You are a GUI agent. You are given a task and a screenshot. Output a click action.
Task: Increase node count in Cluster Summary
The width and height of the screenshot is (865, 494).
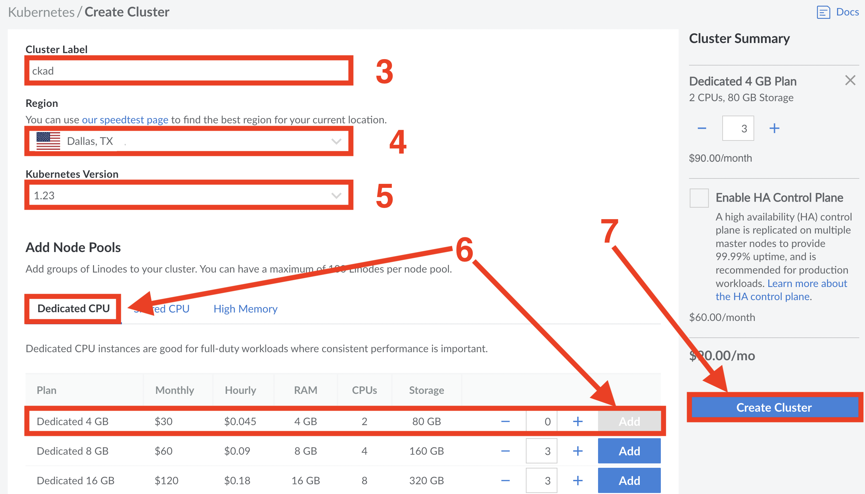point(774,128)
